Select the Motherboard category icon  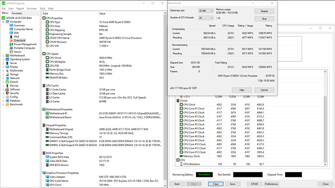(x=7, y=55)
